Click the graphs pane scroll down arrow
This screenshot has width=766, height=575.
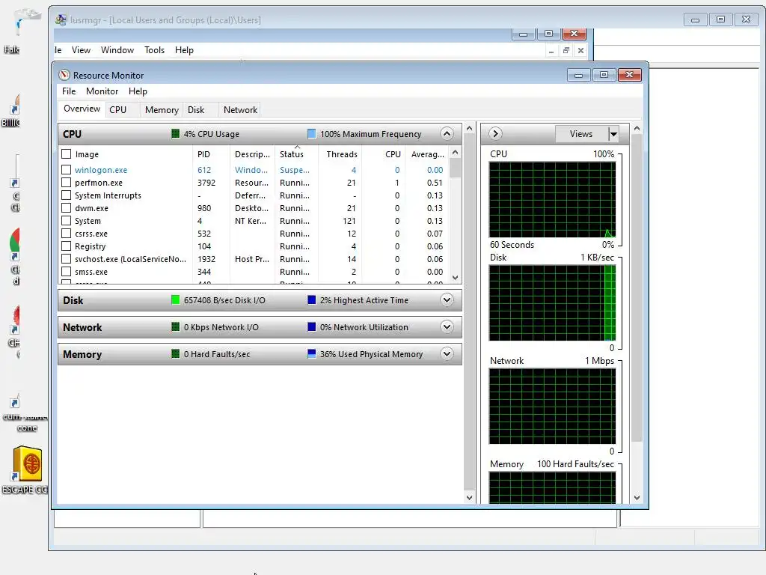coord(637,498)
